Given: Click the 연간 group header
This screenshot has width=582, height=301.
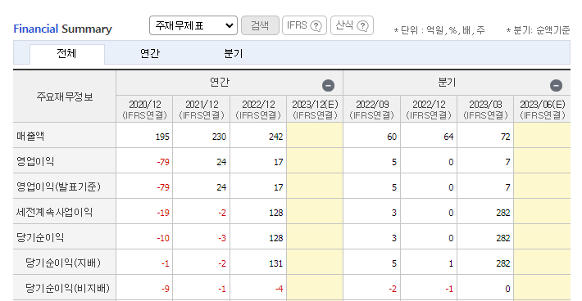Looking at the screenshot, I should pyautogui.click(x=220, y=82).
